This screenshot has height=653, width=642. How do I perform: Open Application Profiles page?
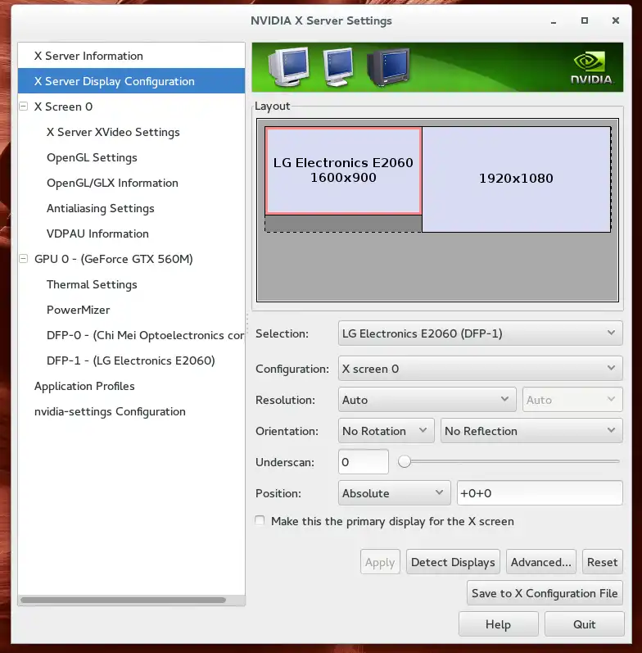[131, 386]
